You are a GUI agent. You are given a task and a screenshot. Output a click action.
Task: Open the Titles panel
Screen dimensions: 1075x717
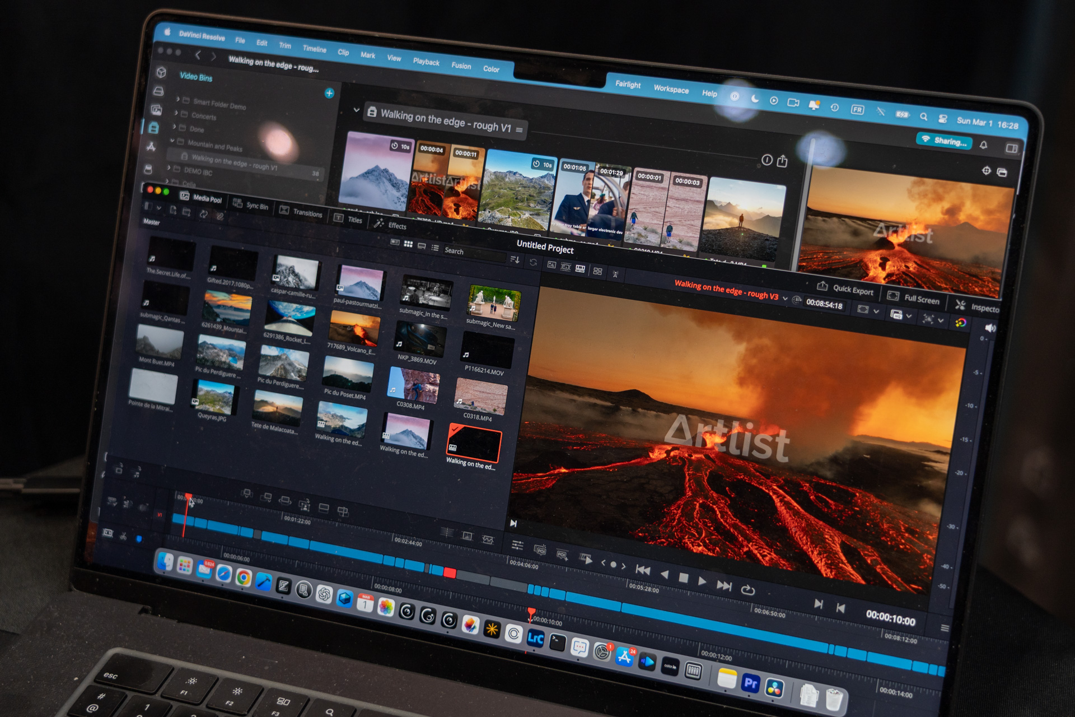click(x=353, y=220)
